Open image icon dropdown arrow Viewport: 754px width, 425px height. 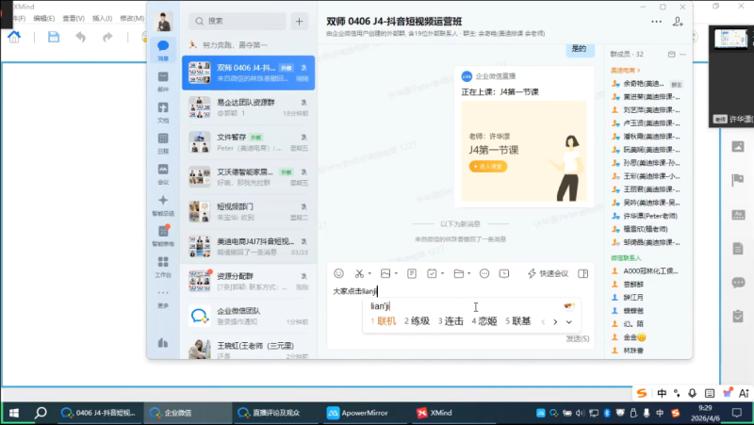click(396, 273)
